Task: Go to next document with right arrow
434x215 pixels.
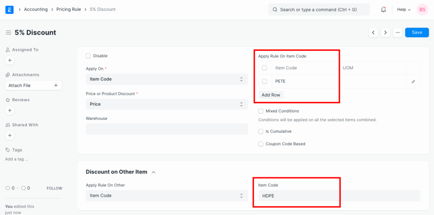Action: pyautogui.click(x=385, y=33)
